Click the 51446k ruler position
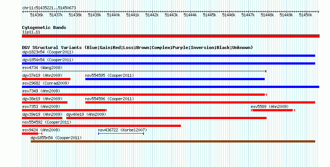The height and width of the screenshot is (167, 330). point(229,15)
